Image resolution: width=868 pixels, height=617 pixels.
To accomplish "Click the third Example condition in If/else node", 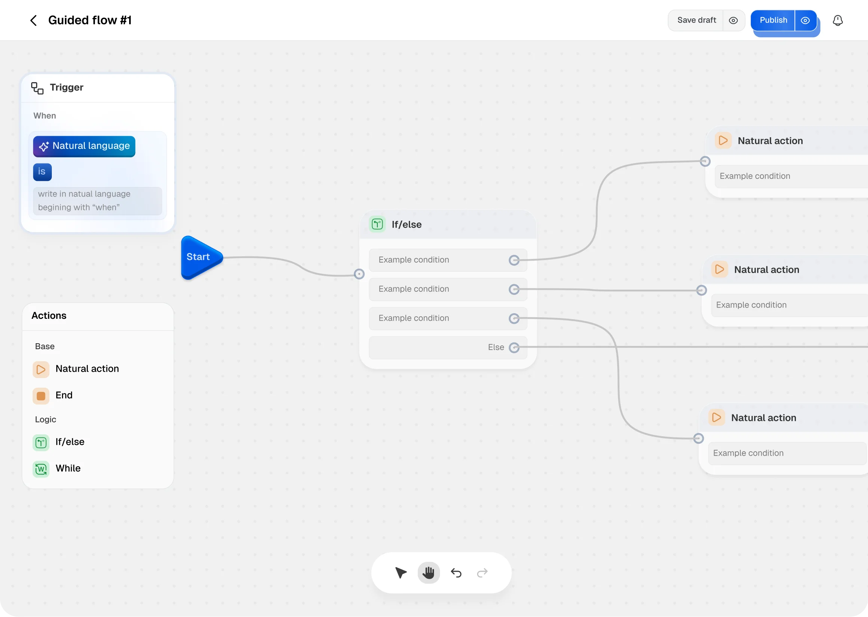I will coord(448,318).
